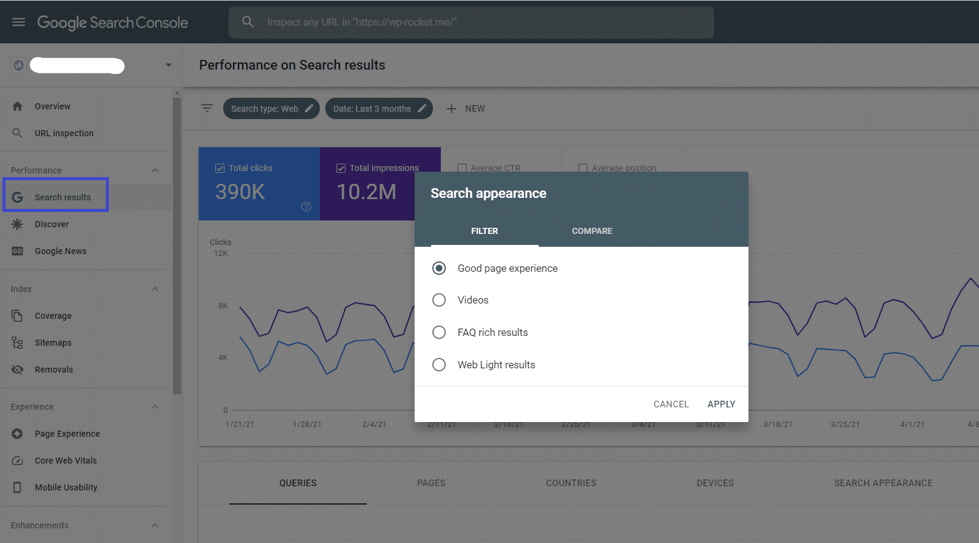Switch to the COMPARE tab in dialog
The image size is (979, 543).
[x=592, y=231]
